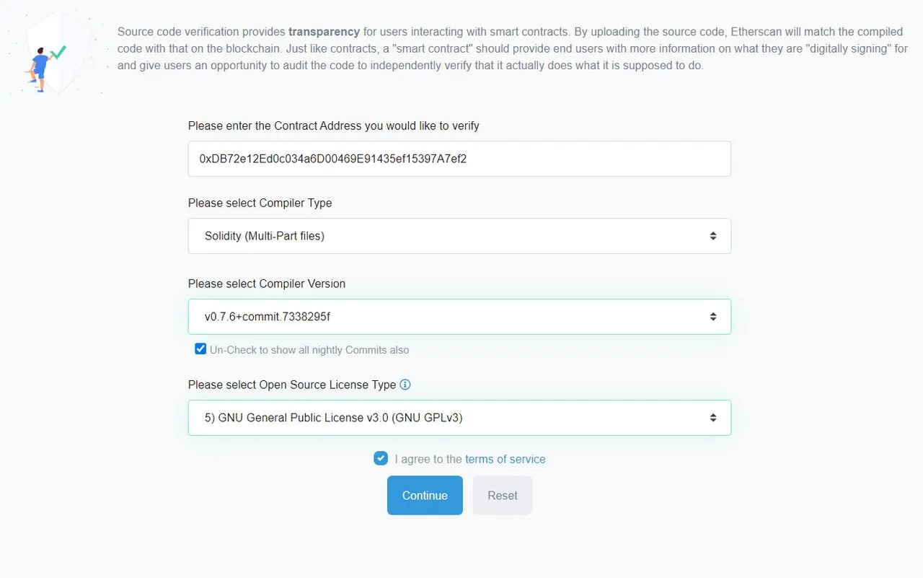Image resolution: width=923 pixels, height=578 pixels.
Task: Click the up-down arrows in License Type field
Action: [x=712, y=418]
